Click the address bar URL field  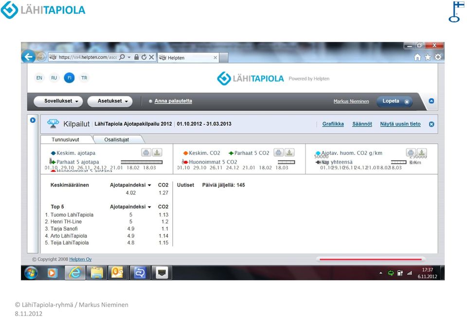click(88, 57)
